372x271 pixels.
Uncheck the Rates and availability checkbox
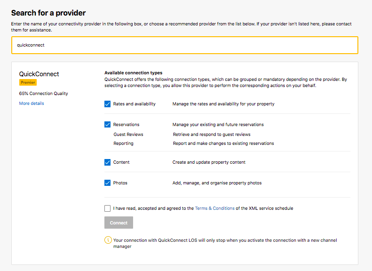[x=108, y=104]
